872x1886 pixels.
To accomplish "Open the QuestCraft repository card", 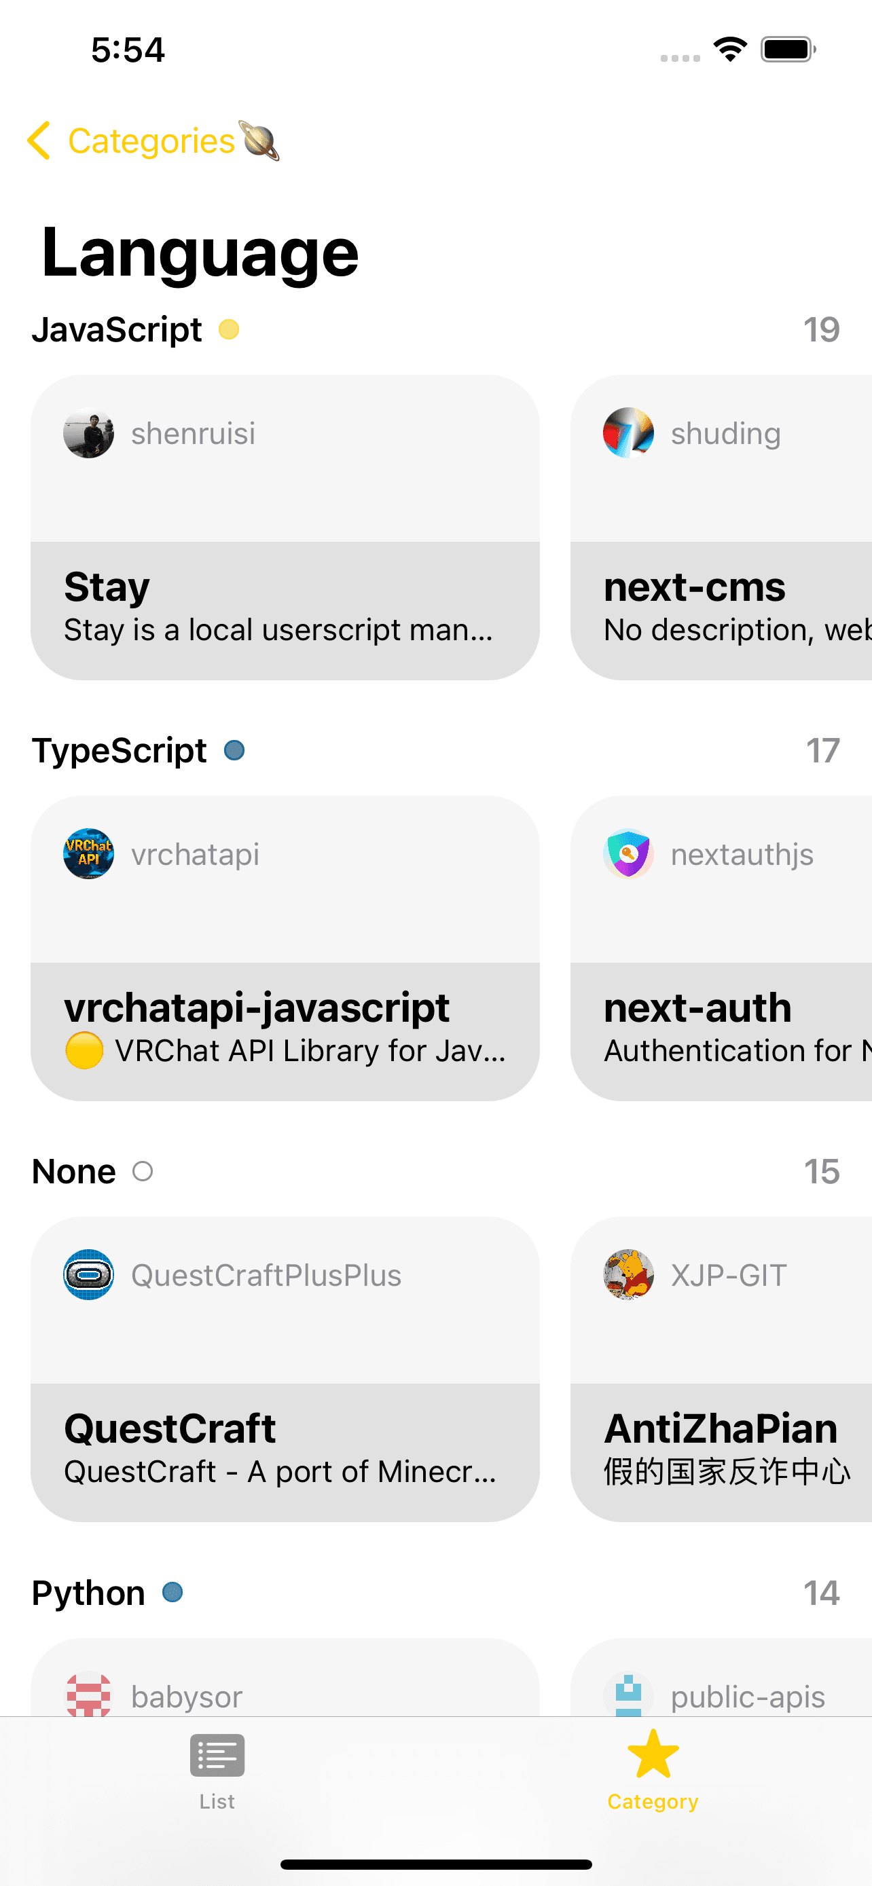I will point(285,1369).
